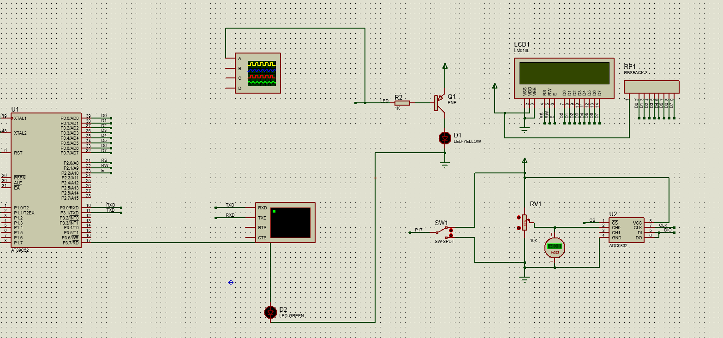Click the RS net label at U1 pin 21
Screen dimensions: 723x338
104,160
